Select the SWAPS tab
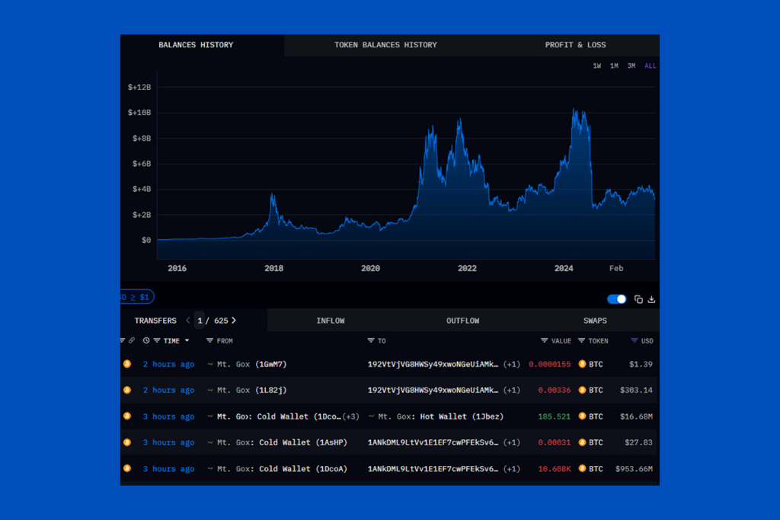This screenshot has width=780, height=520. (595, 321)
